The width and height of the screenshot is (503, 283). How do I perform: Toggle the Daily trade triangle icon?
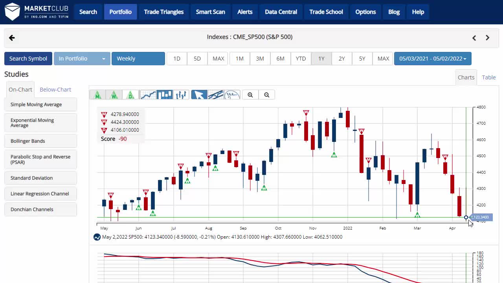click(130, 95)
